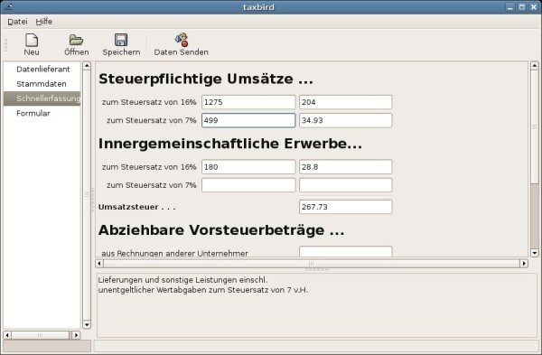Screen dimensions: 542x355
Task: Click the Steuerpflichtige Umsätze heading
Action: [206, 79]
